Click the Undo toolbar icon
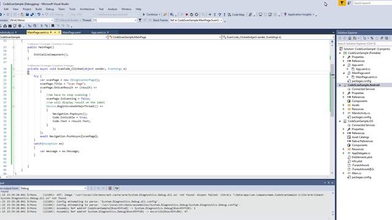Image resolution: width=392 pixels, height=220 pixels. coord(39,15)
